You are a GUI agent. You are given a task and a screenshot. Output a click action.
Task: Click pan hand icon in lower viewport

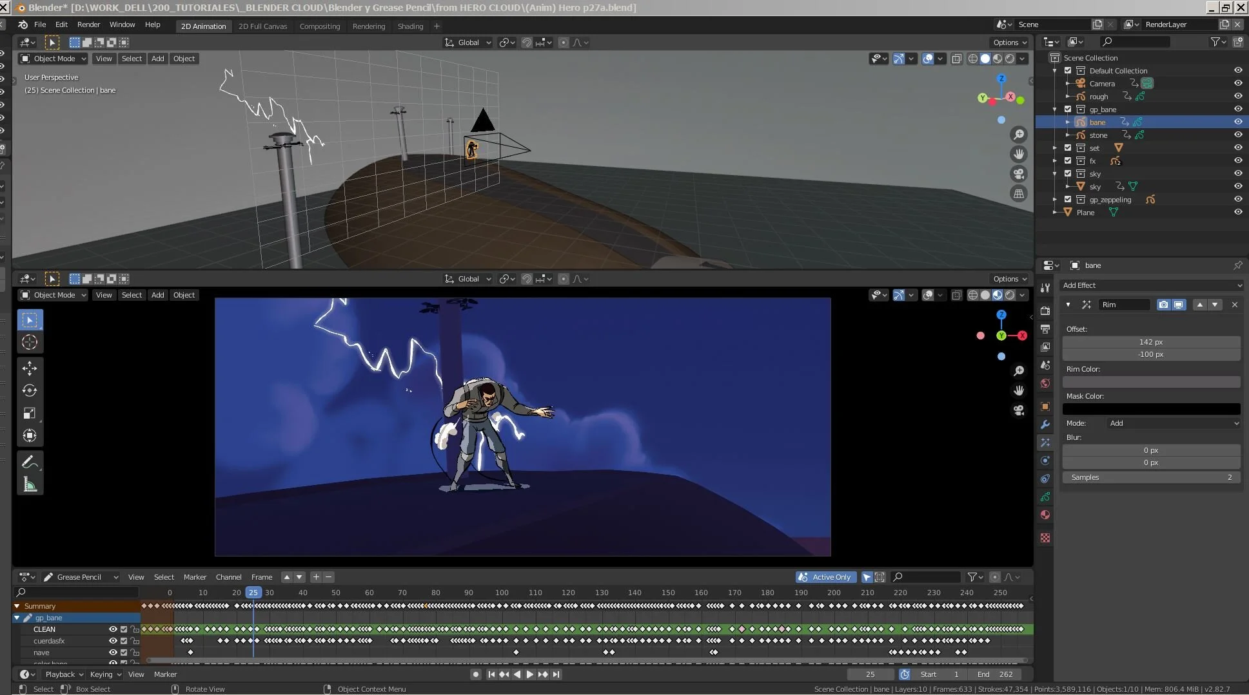[1019, 390]
